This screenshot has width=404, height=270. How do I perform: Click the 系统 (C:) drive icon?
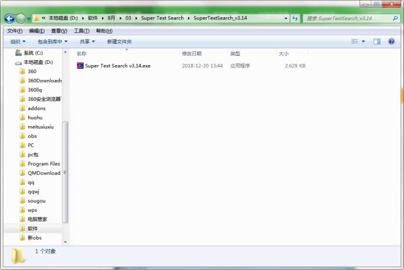tap(18, 52)
